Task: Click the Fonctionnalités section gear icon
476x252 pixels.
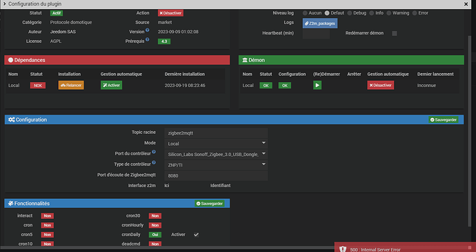Action: pyautogui.click(x=11, y=204)
